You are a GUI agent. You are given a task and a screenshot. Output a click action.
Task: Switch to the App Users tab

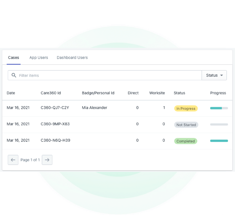(x=38, y=58)
